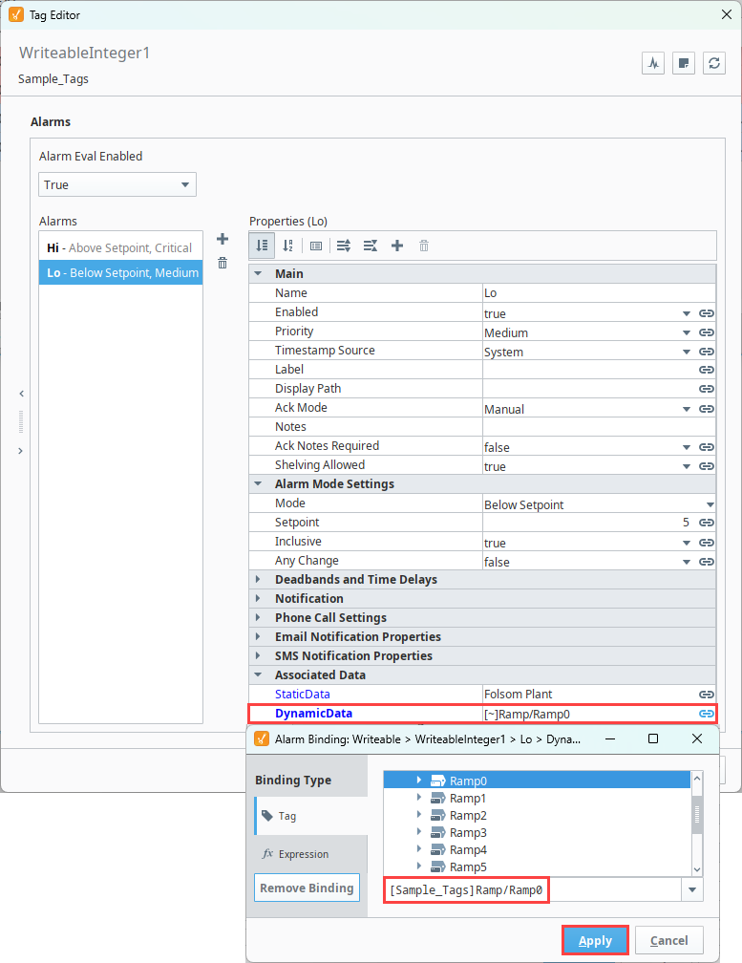Open the Alarm Eval Enabled dropdown
742x963 pixels.
click(117, 184)
